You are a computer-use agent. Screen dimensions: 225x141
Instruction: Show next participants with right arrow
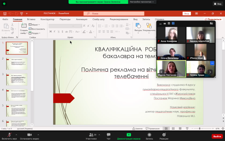click(210, 72)
